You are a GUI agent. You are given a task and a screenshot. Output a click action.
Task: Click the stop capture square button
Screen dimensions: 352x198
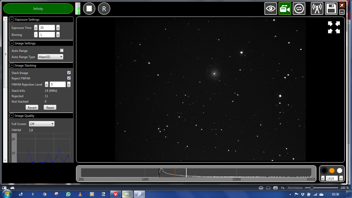(x=89, y=9)
